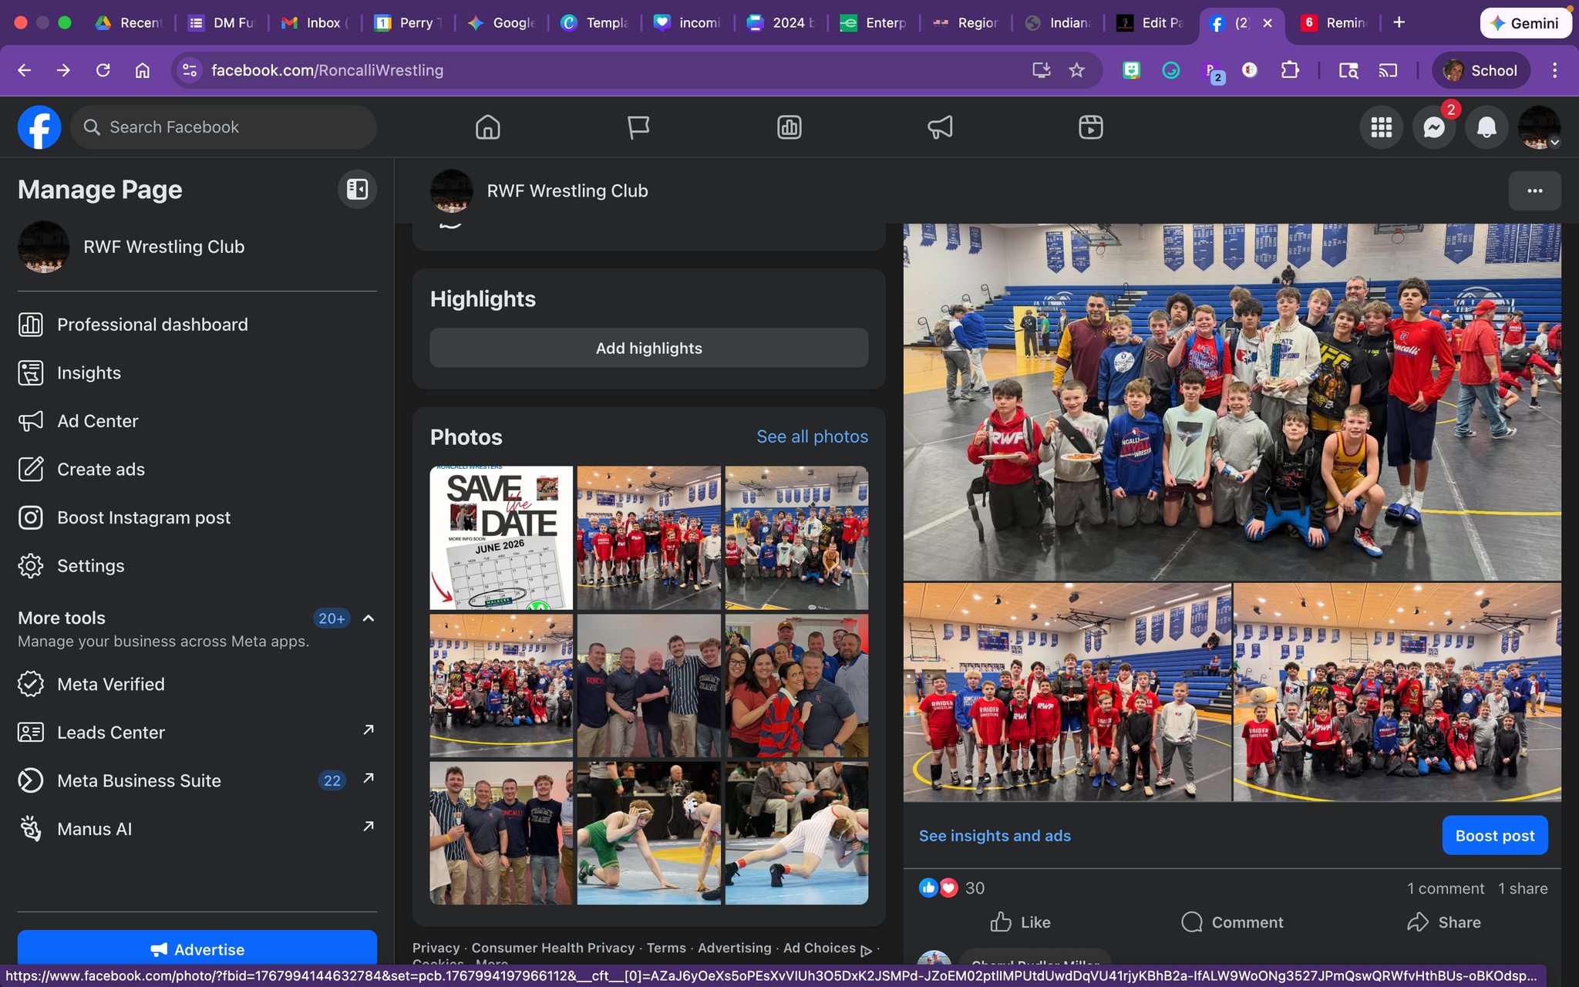The width and height of the screenshot is (1579, 987).
Task: Reload the Facebook page
Action: point(103,70)
